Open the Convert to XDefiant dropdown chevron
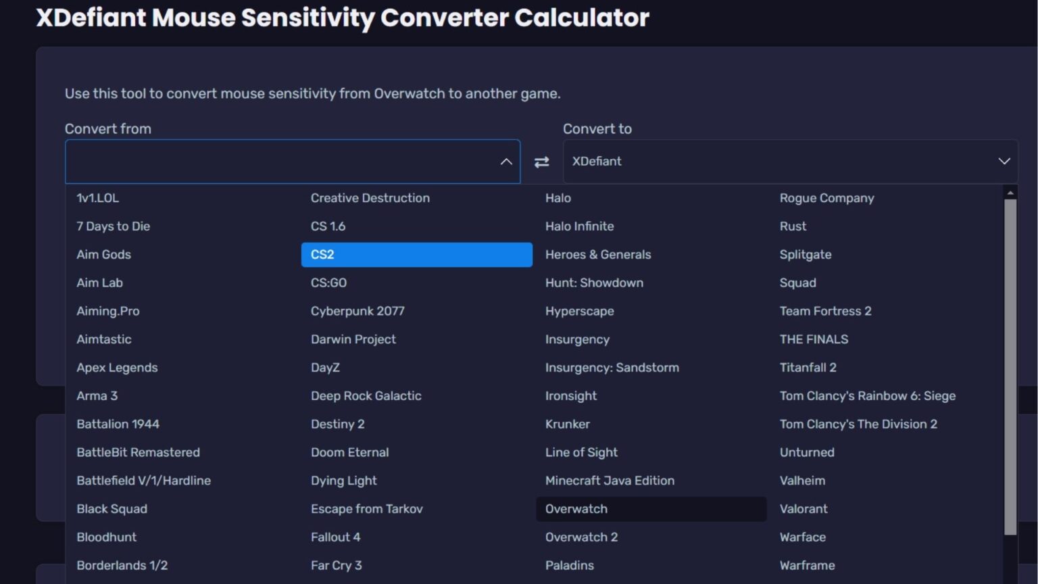Image resolution: width=1038 pixels, height=584 pixels. (x=1005, y=162)
